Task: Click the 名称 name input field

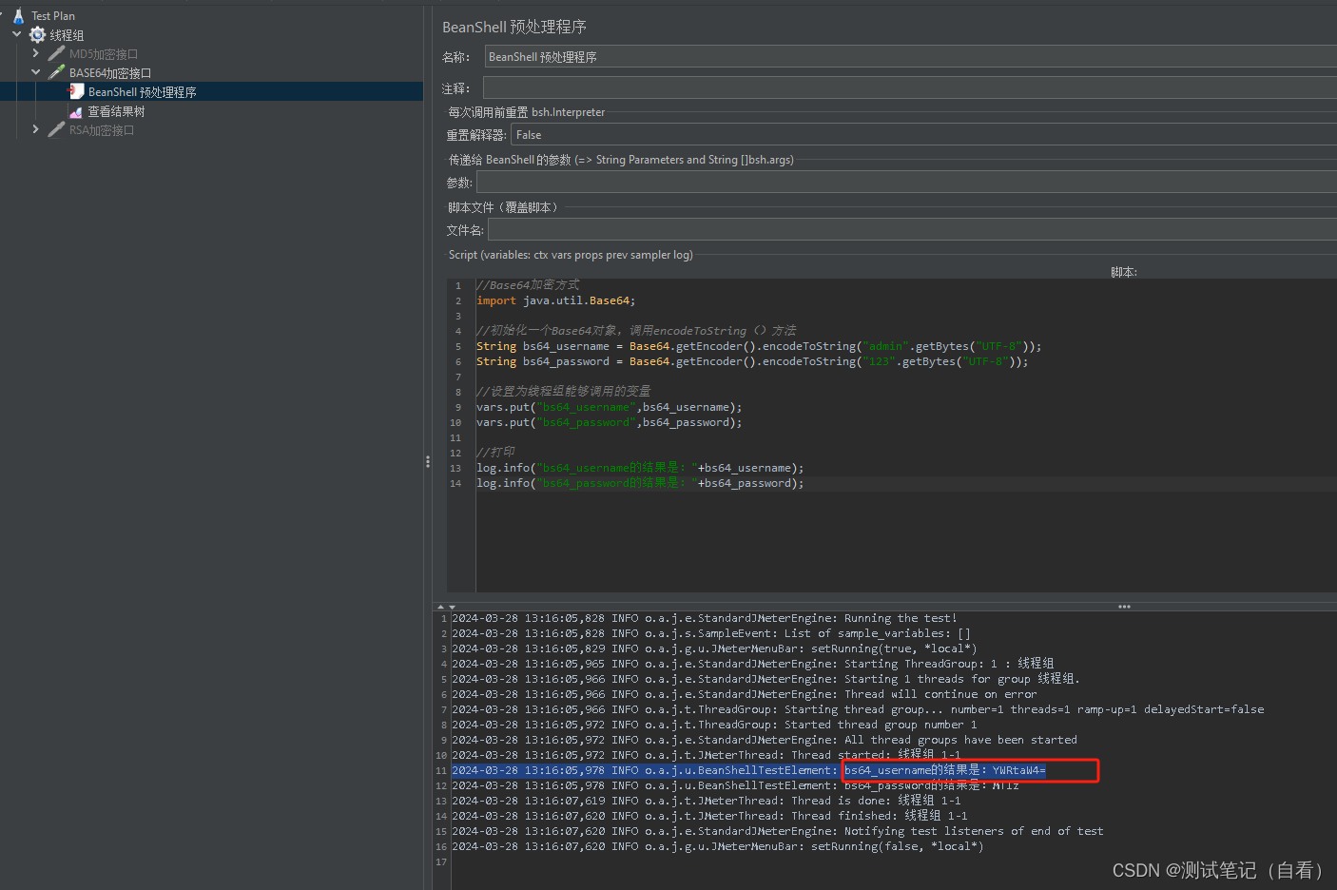Action: [x=910, y=57]
